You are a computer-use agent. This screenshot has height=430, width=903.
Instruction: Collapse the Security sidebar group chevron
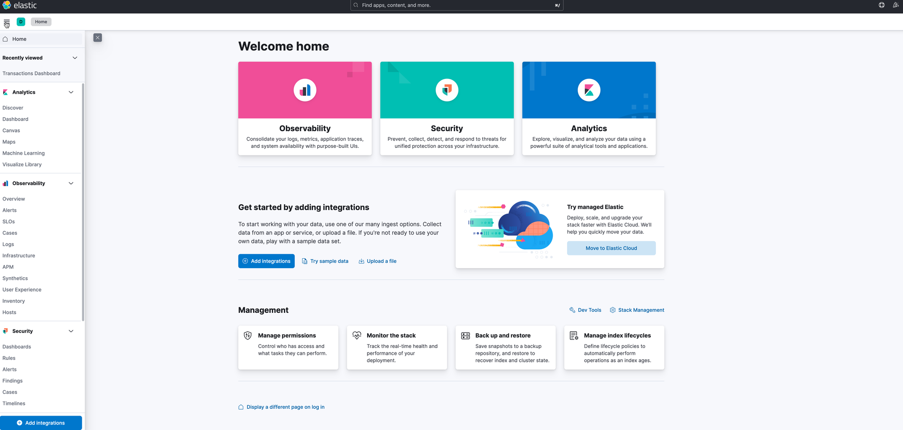(71, 331)
